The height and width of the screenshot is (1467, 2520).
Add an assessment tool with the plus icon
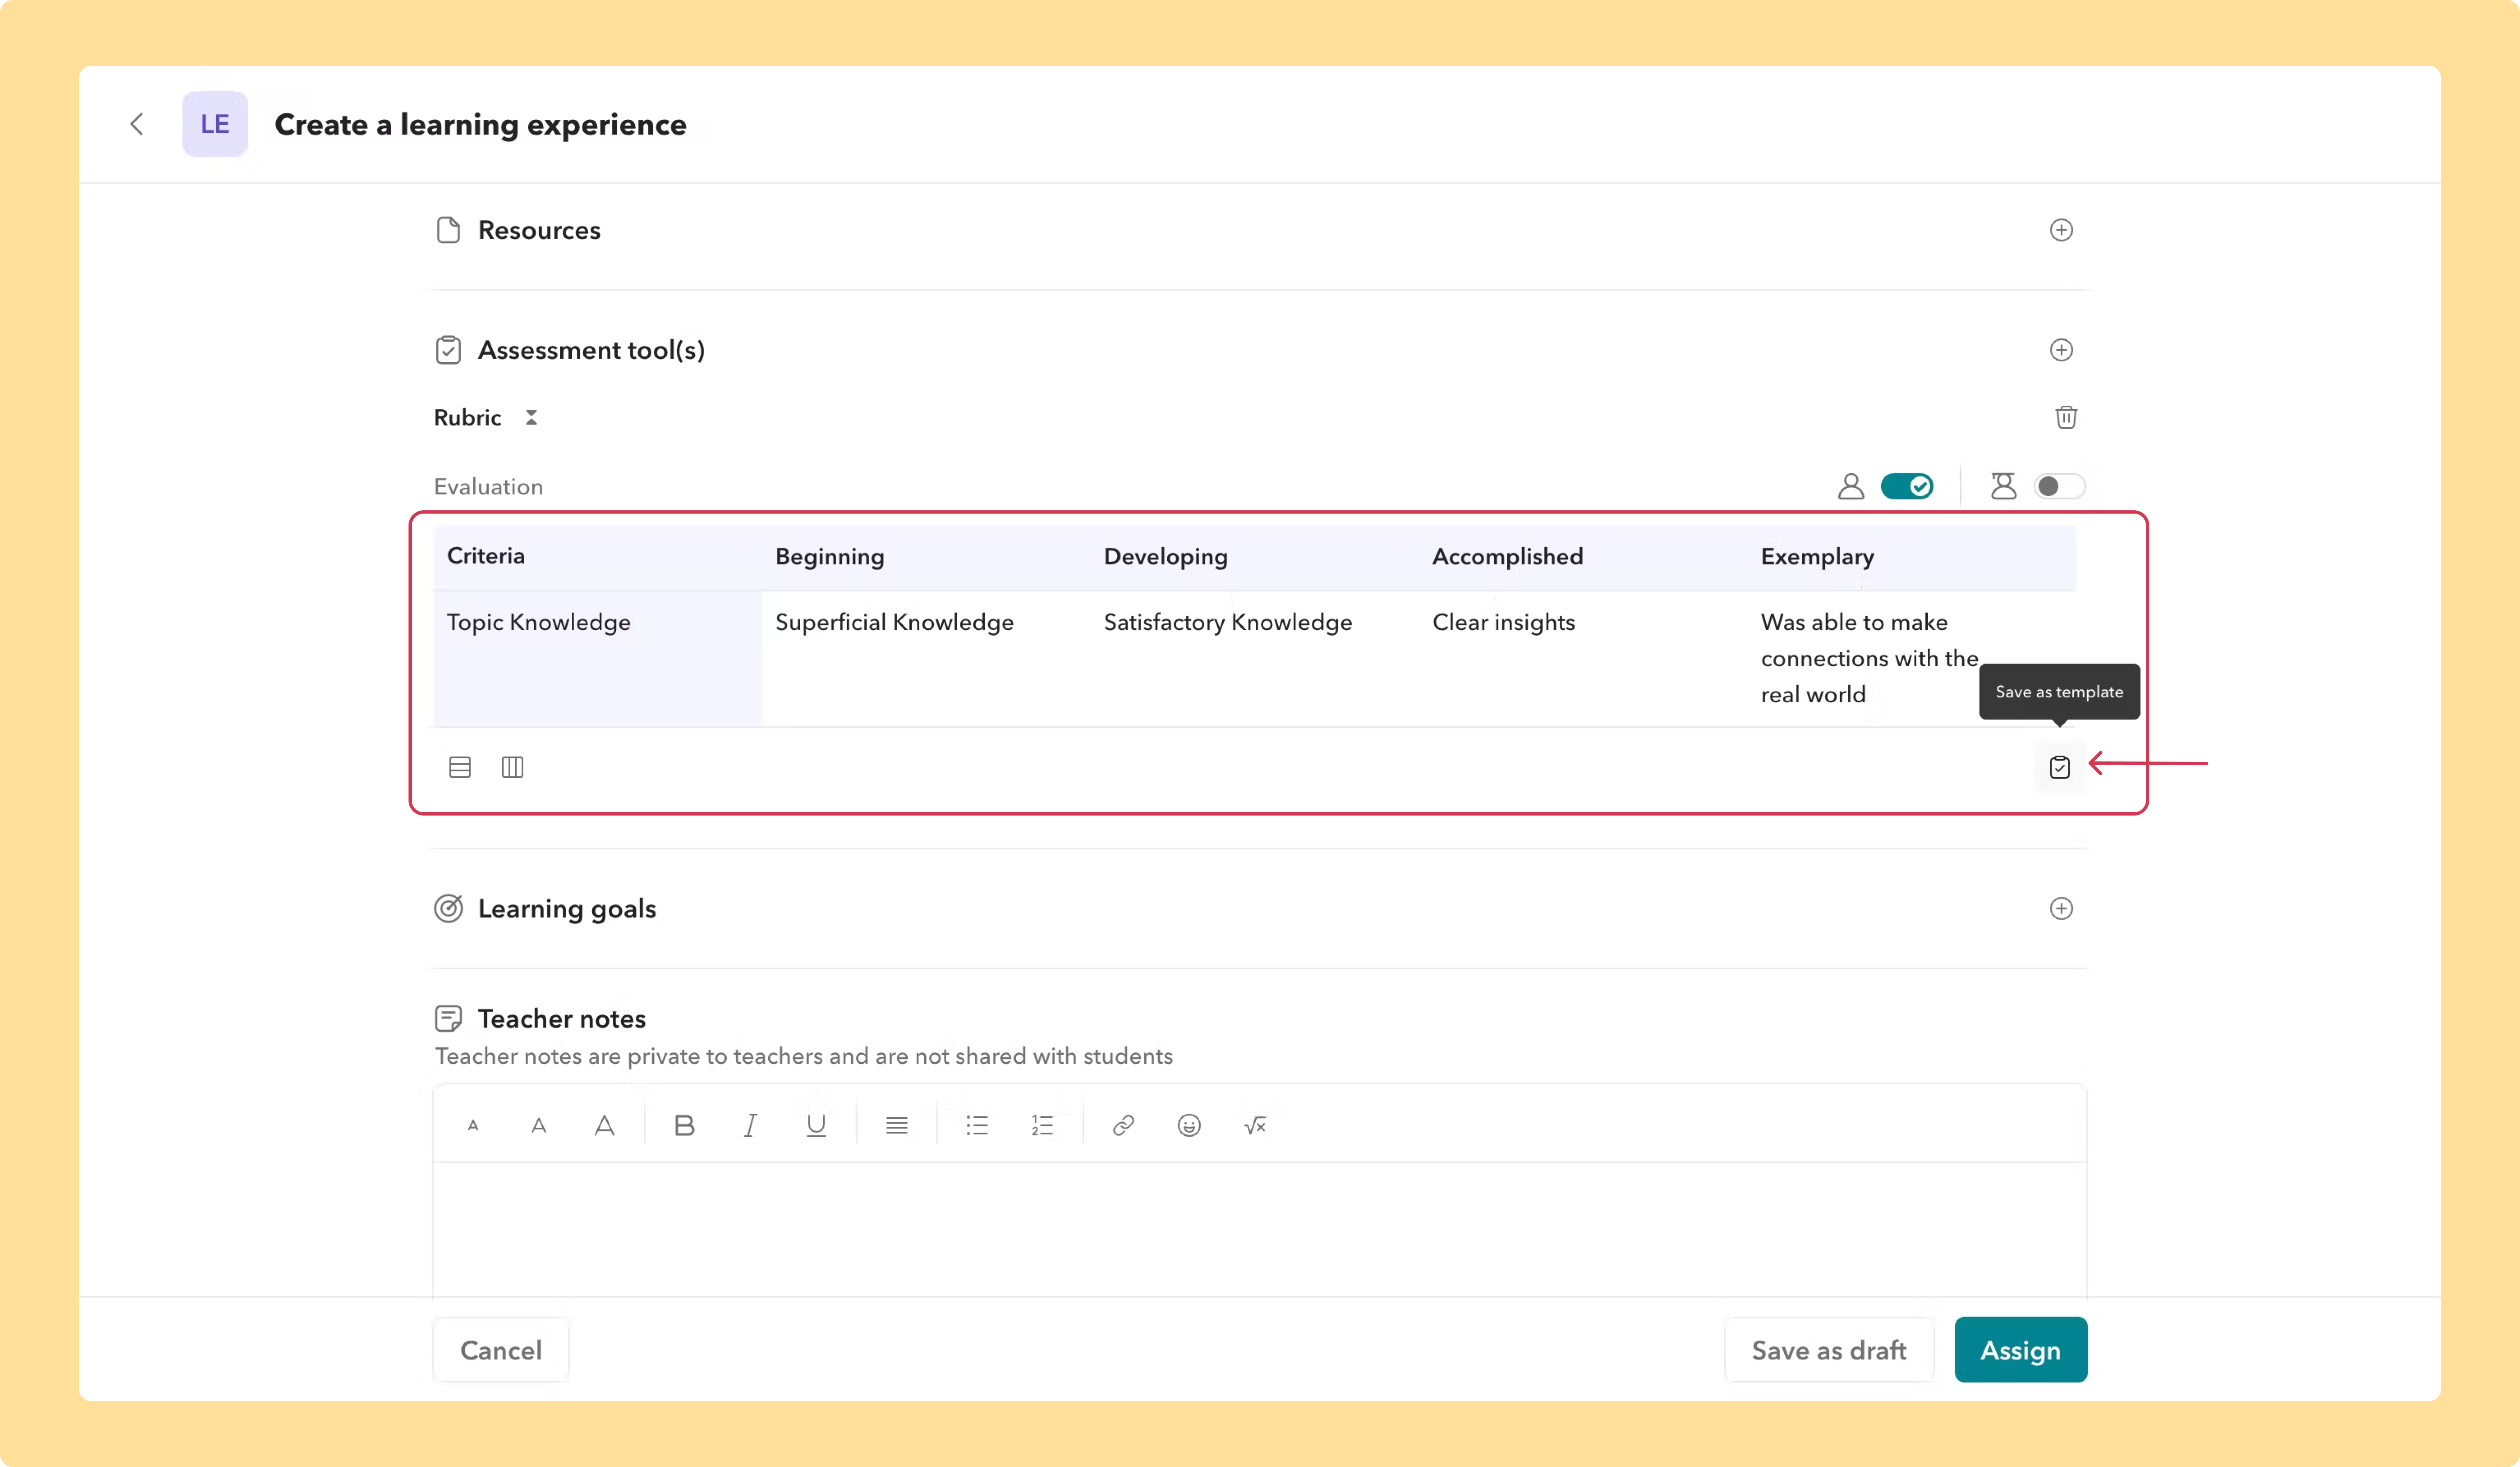click(x=2061, y=350)
